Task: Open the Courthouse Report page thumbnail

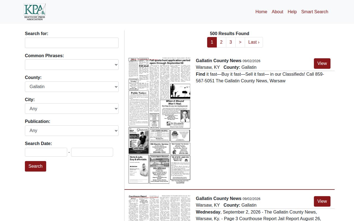Action: click(159, 208)
